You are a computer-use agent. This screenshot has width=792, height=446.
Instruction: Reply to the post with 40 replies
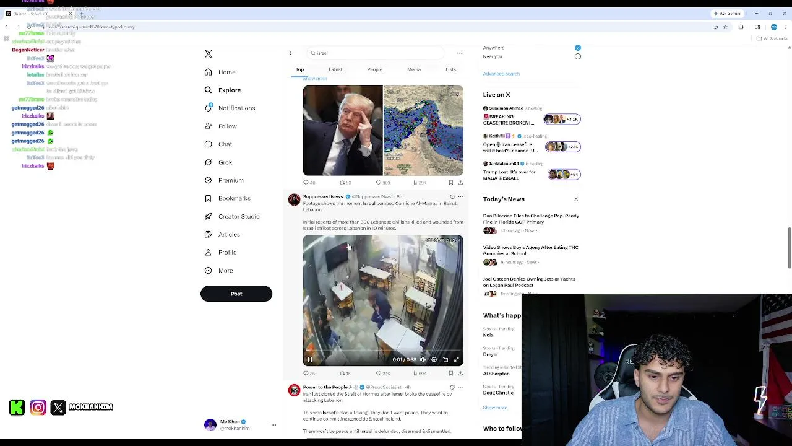coord(309,183)
